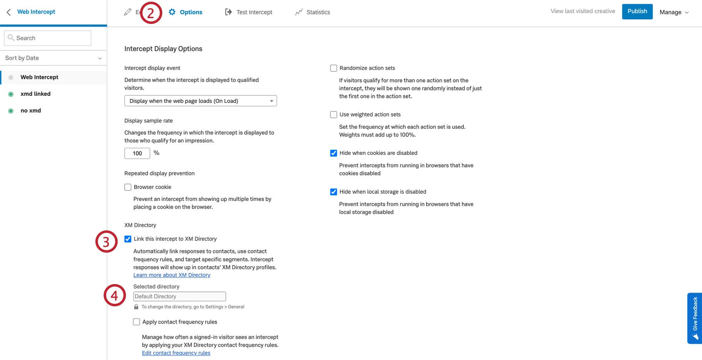
Task: Click the search magnifier in the sidebar
Action: [11, 38]
